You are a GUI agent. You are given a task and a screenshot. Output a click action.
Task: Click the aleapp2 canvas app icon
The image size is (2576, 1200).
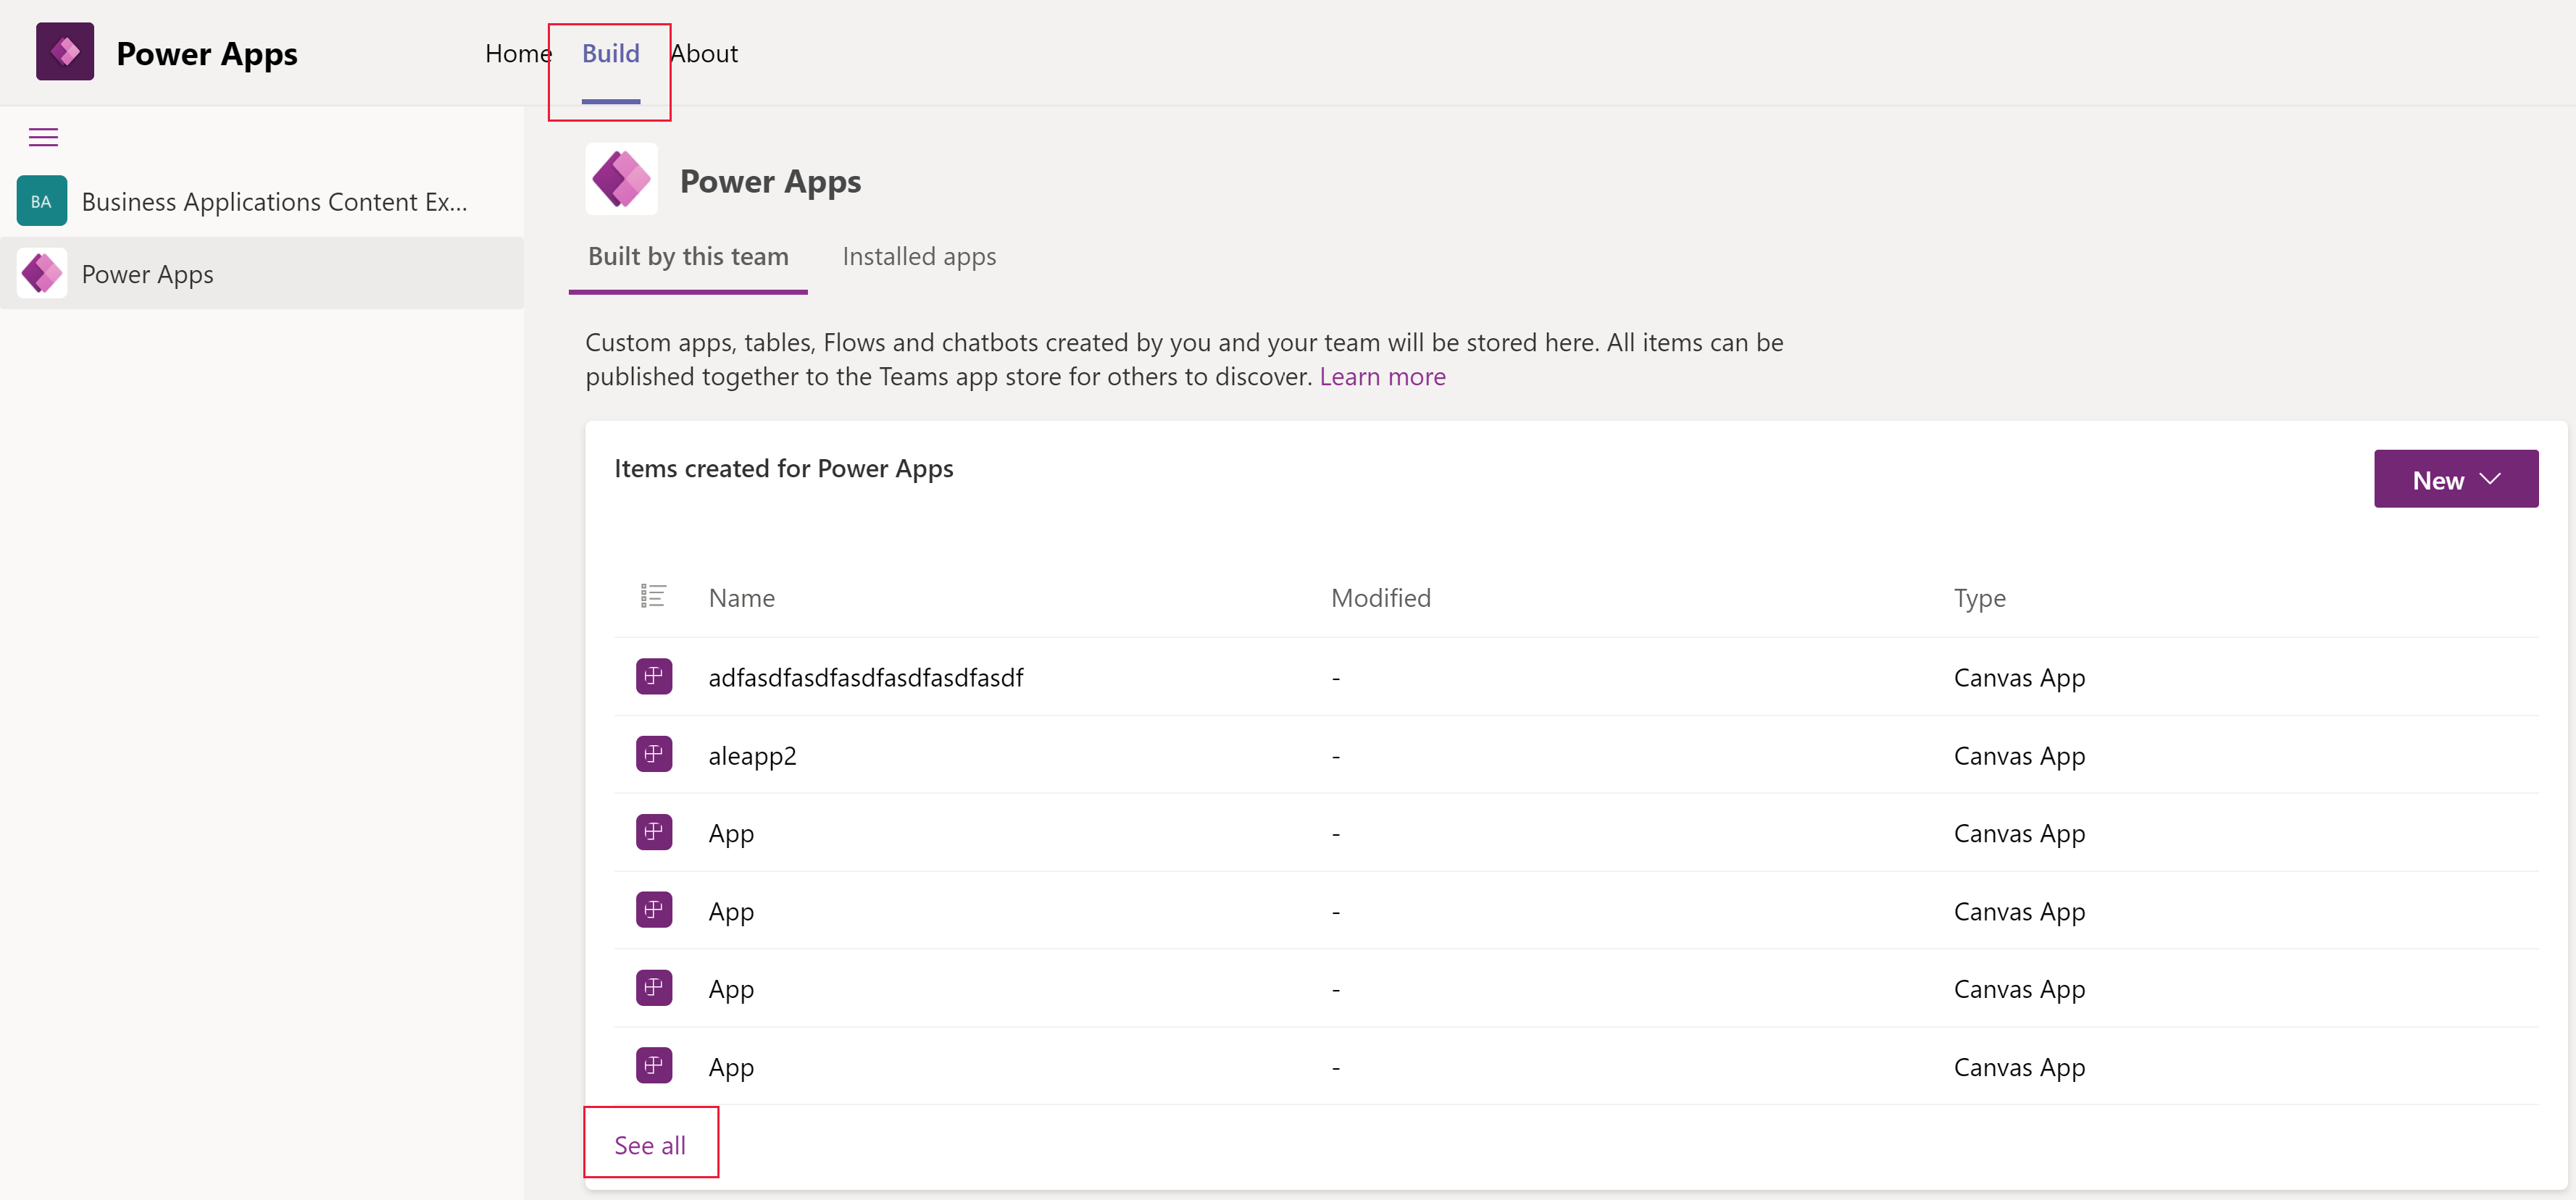point(654,753)
